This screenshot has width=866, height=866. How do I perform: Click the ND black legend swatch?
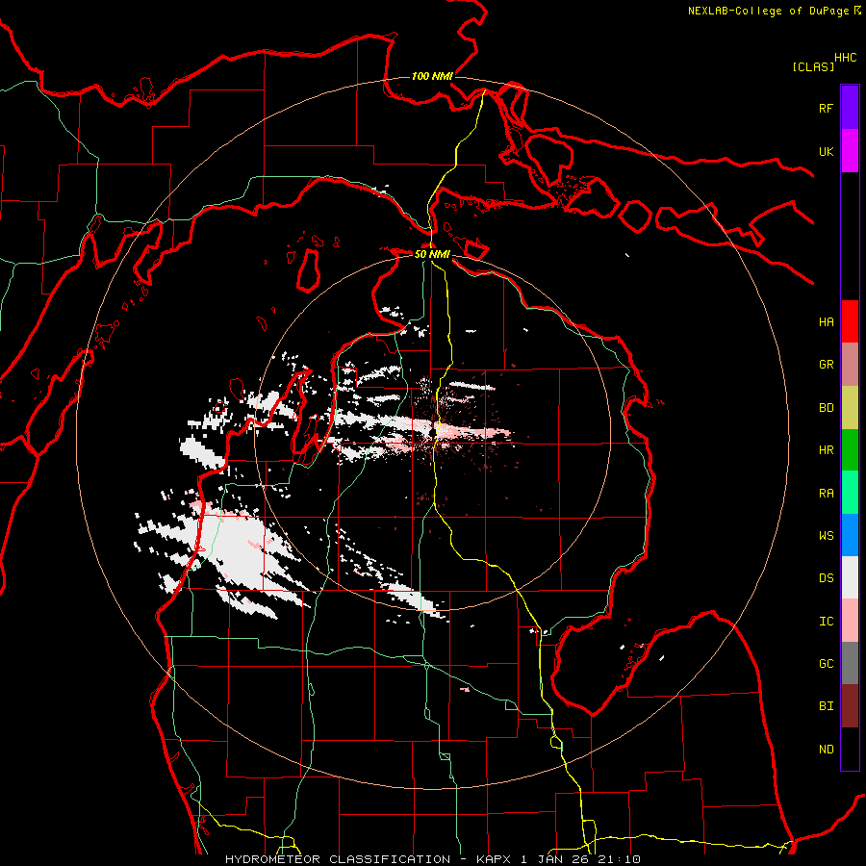[x=850, y=749]
